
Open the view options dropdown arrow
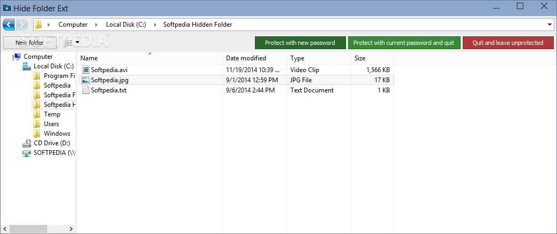pos(78,43)
